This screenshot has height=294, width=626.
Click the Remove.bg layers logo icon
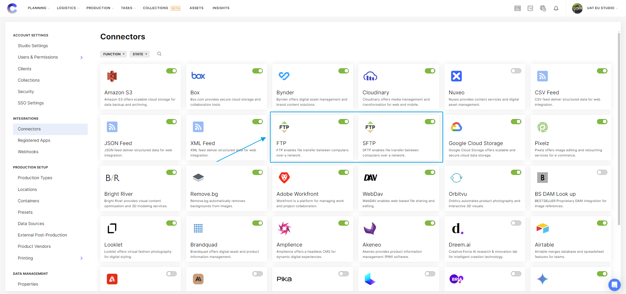pyautogui.click(x=198, y=178)
